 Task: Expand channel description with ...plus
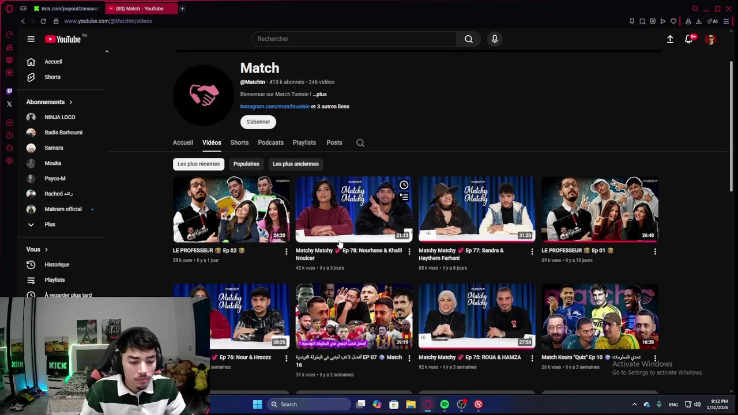(x=319, y=95)
